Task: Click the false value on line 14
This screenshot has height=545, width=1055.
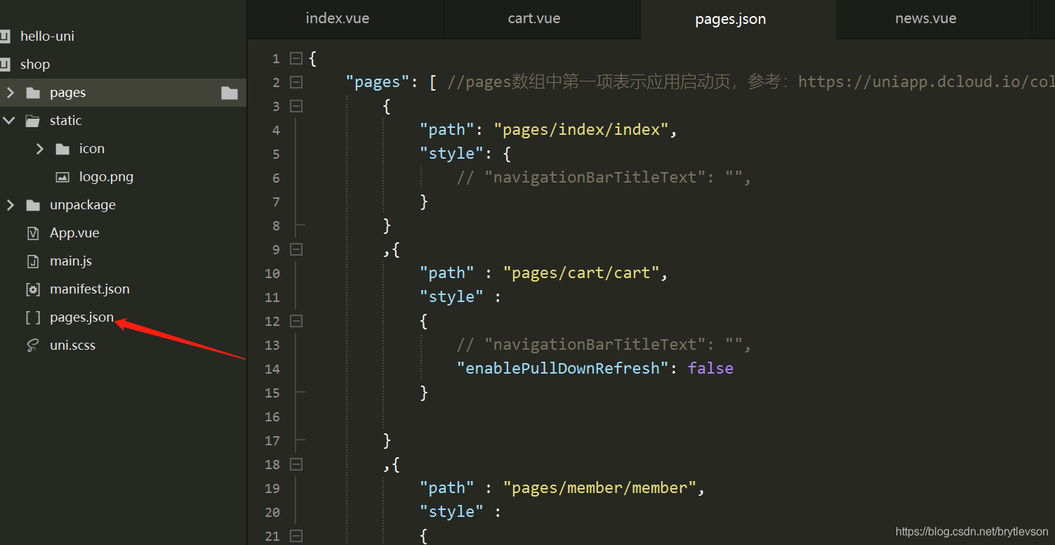Action: tap(710, 369)
